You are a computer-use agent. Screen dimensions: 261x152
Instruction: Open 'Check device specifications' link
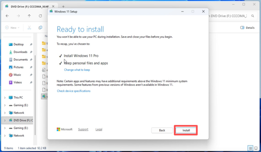74,91
